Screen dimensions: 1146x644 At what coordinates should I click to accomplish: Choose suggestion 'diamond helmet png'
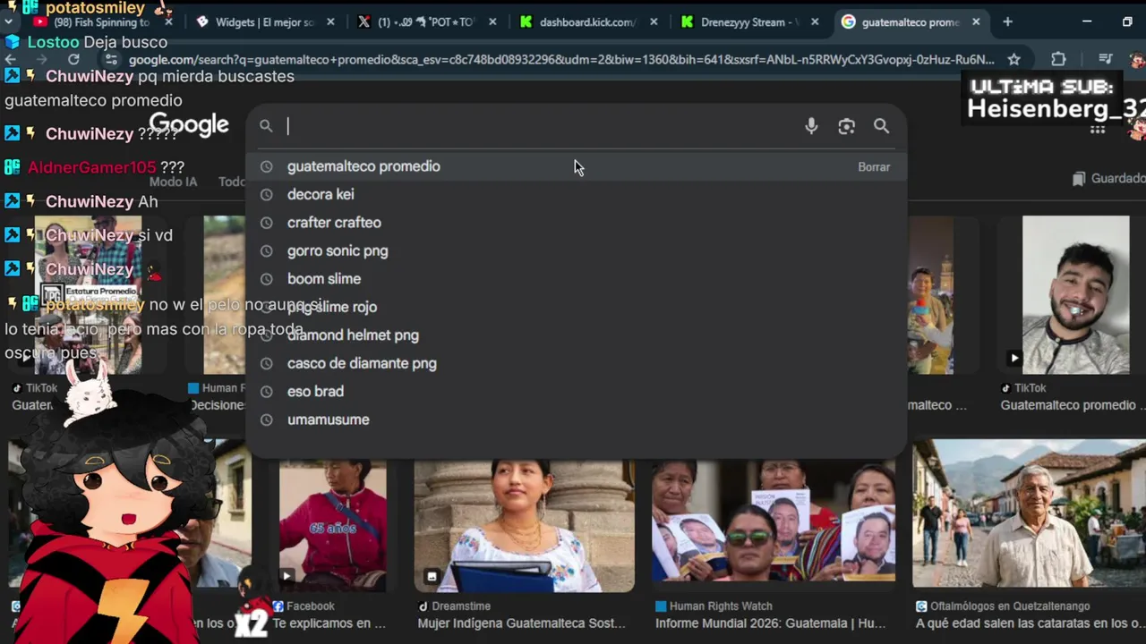[576, 335]
